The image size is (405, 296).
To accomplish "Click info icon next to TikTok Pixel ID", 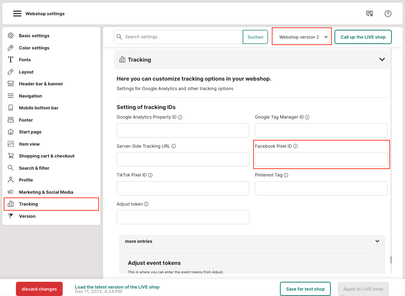I will [x=150, y=175].
